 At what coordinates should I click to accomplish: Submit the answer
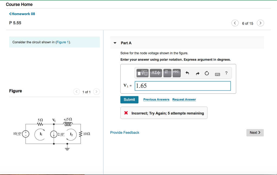(129, 100)
